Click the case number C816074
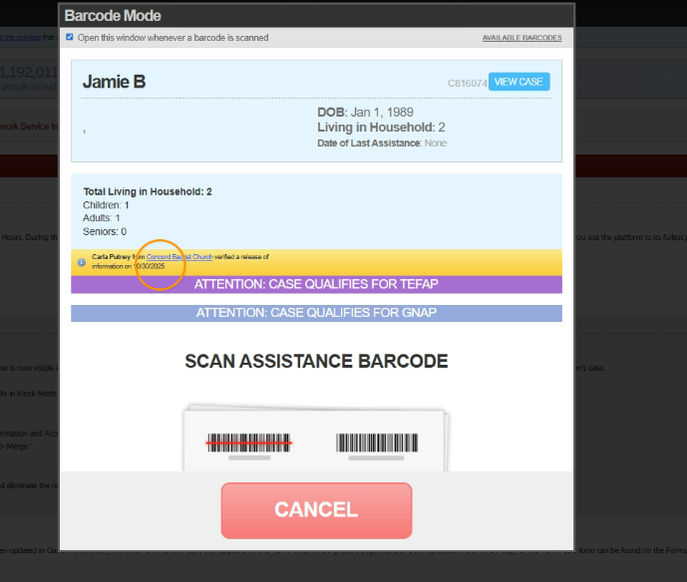The height and width of the screenshot is (582, 687). click(x=467, y=83)
